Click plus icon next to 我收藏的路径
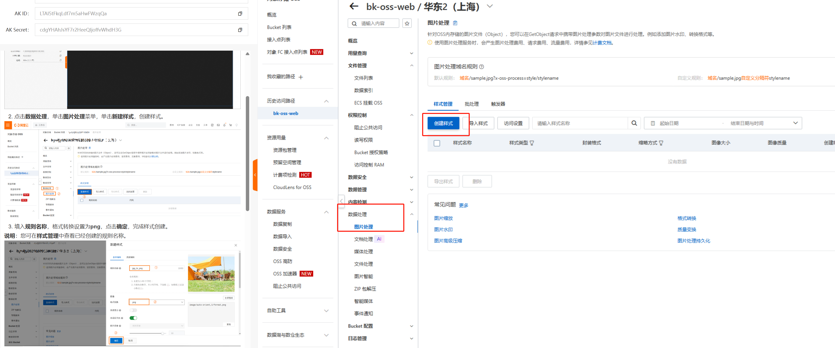The width and height of the screenshot is (835, 348). click(300, 77)
